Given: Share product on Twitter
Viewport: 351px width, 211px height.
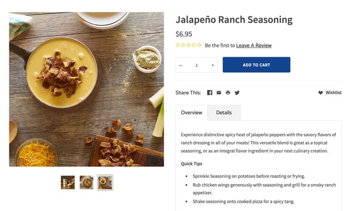Looking at the screenshot, I should [237, 92].
